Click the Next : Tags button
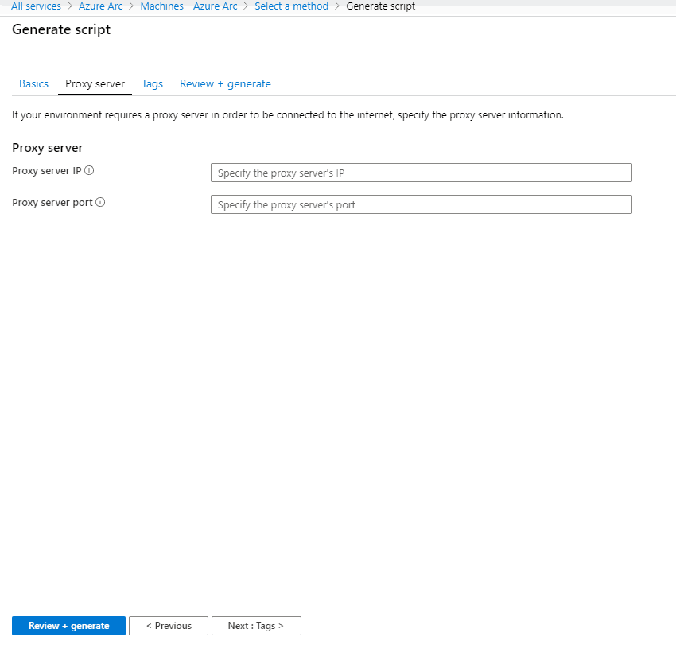This screenshot has width=676, height=652. [255, 626]
